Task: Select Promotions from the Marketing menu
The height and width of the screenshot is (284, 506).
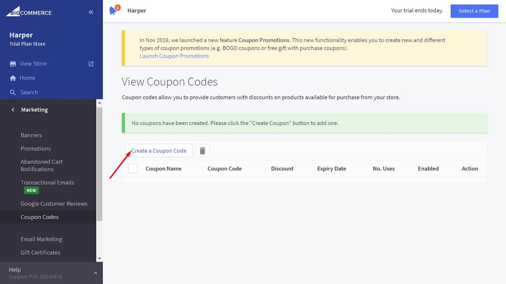Action: click(x=36, y=148)
